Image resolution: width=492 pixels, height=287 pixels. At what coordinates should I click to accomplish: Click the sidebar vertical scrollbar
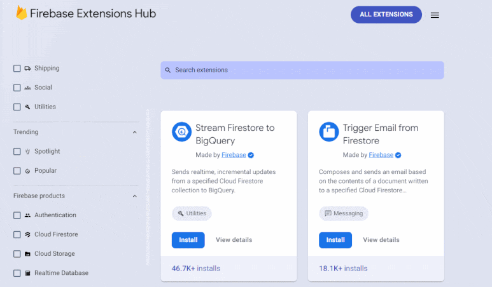click(148, 187)
